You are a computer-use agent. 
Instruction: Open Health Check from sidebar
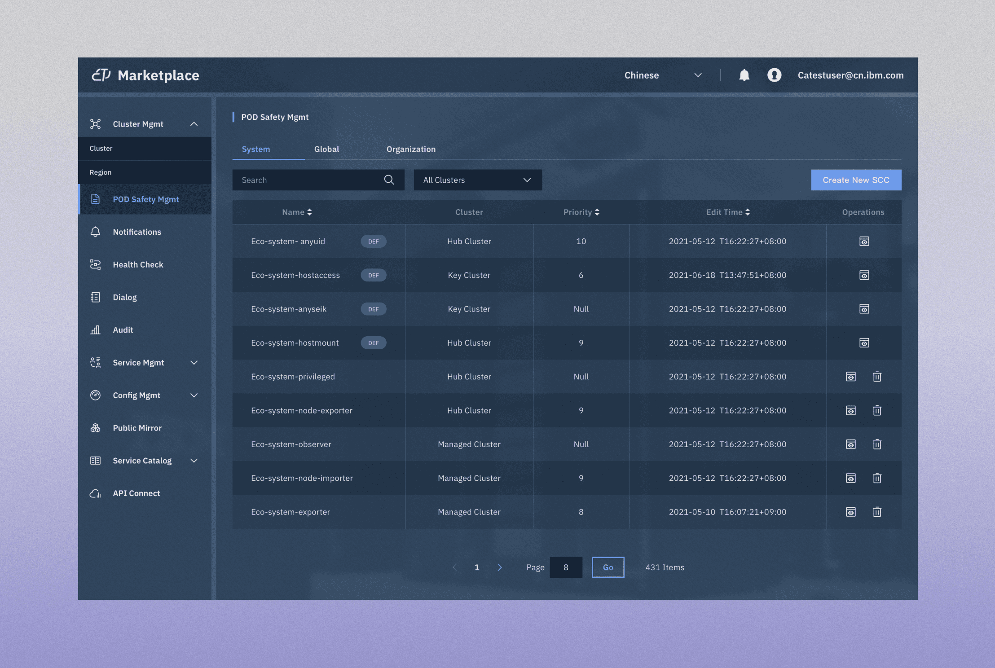[x=138, y=265]
